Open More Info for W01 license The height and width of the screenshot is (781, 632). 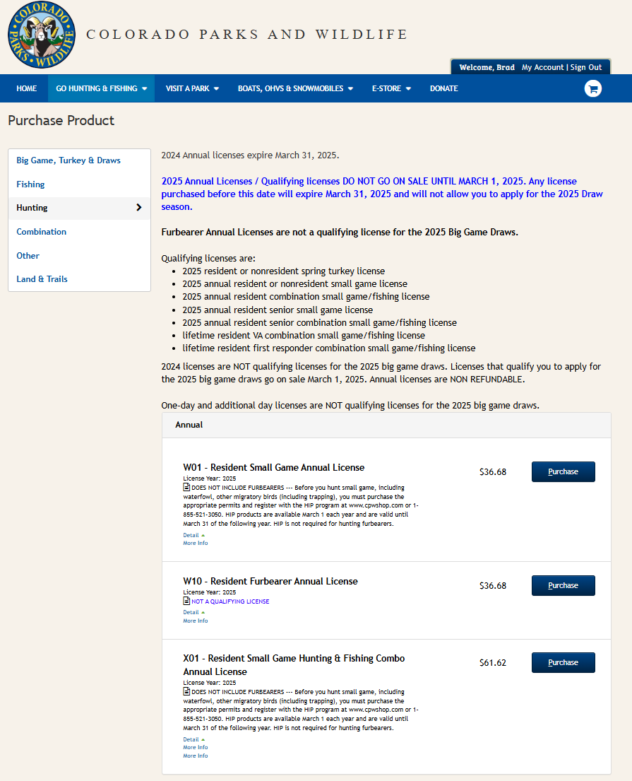(x=196, y=543)
